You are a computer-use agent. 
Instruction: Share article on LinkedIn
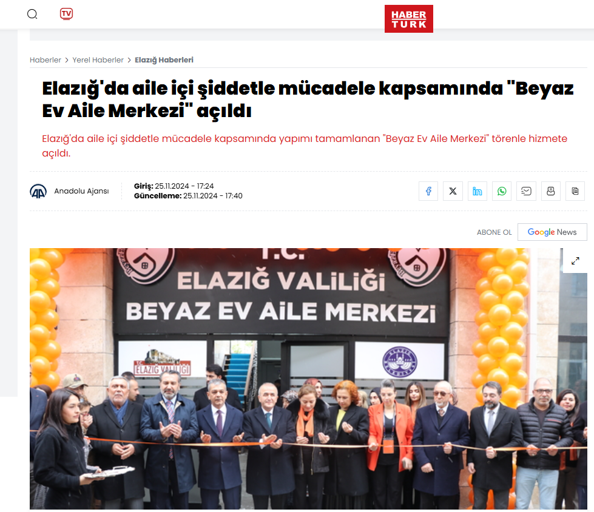click(478, 191)
